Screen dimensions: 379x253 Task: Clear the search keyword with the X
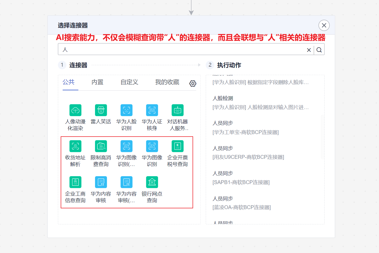[309, 50]
